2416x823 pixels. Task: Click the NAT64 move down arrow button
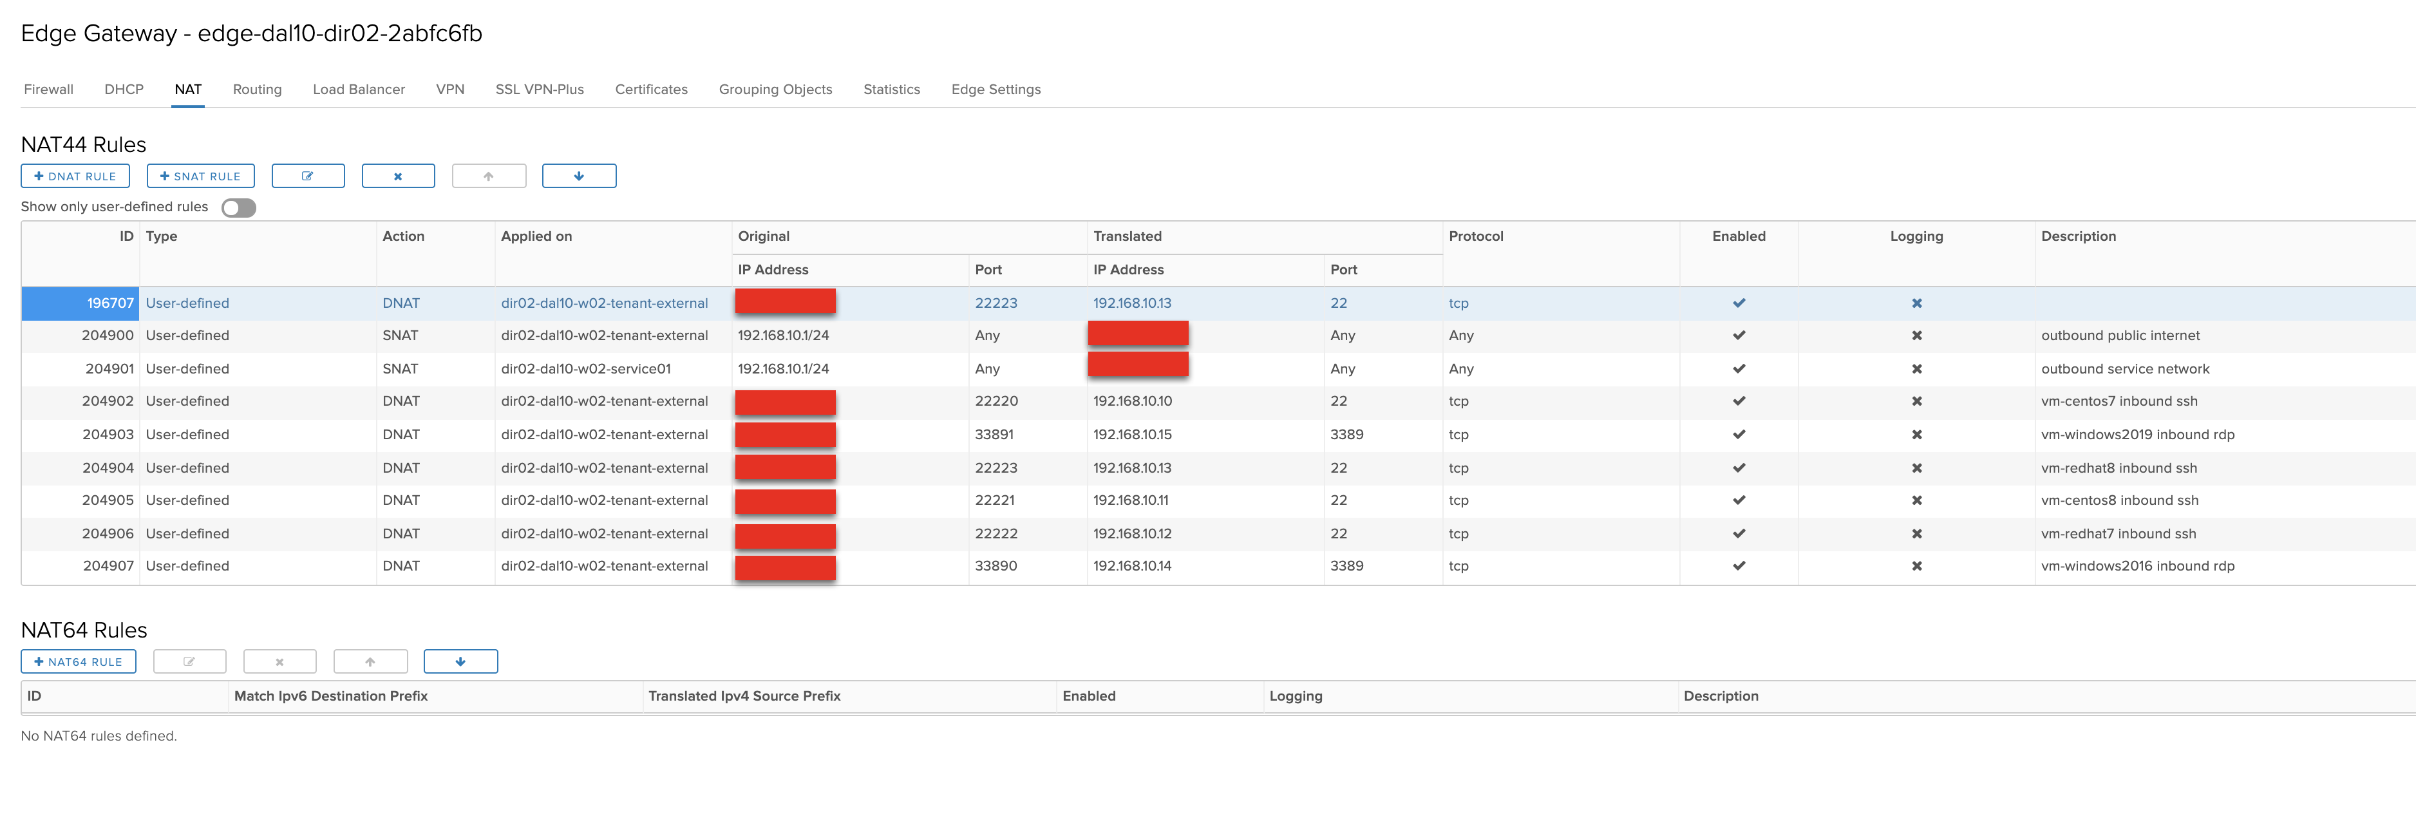(460, 661)
